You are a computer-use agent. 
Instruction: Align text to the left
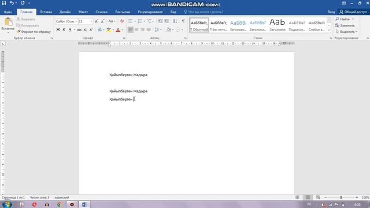131,29
